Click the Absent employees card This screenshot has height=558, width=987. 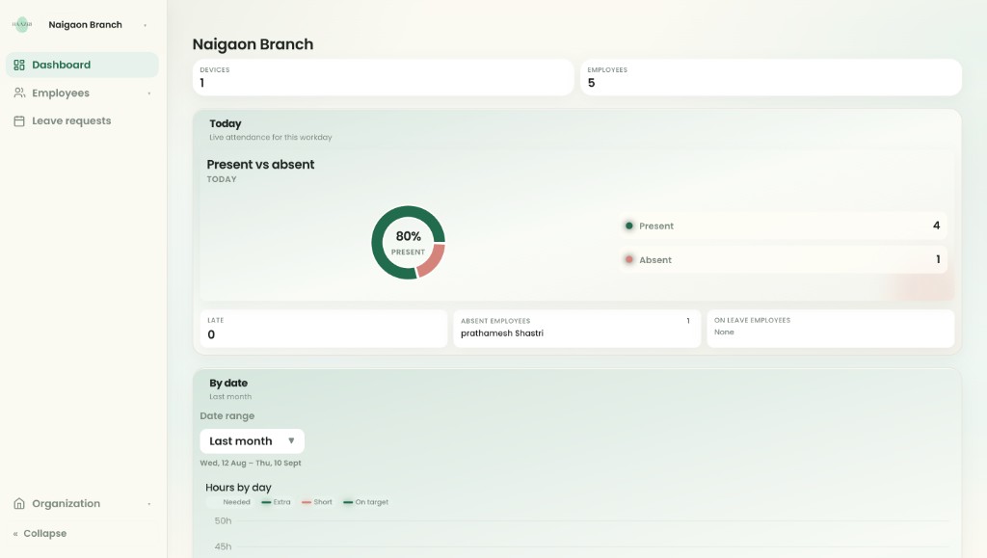click(576, 329)
